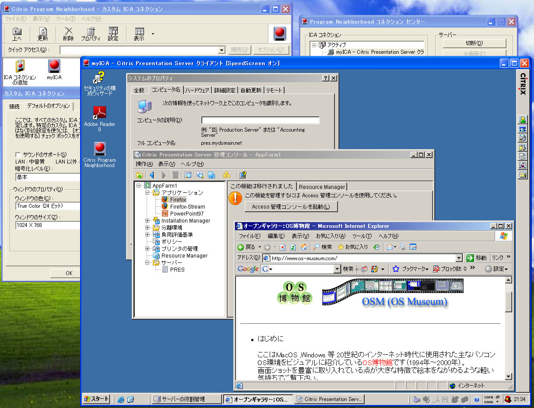Open お気に入り (Favorites) star in IE toolbar

pyautogui.click(x=352, y=247)
